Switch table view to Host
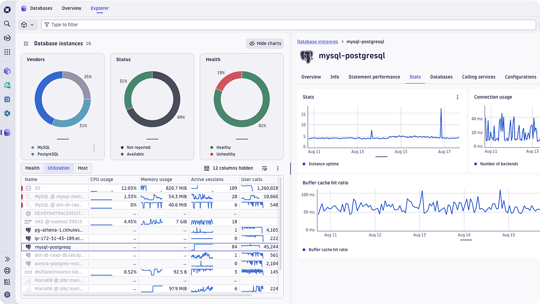Image resolution: width=540 pixels, height=304 pixels. coord(83,168)
